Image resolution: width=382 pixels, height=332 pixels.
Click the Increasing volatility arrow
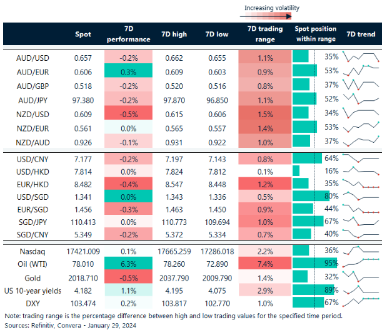[272, 17]
